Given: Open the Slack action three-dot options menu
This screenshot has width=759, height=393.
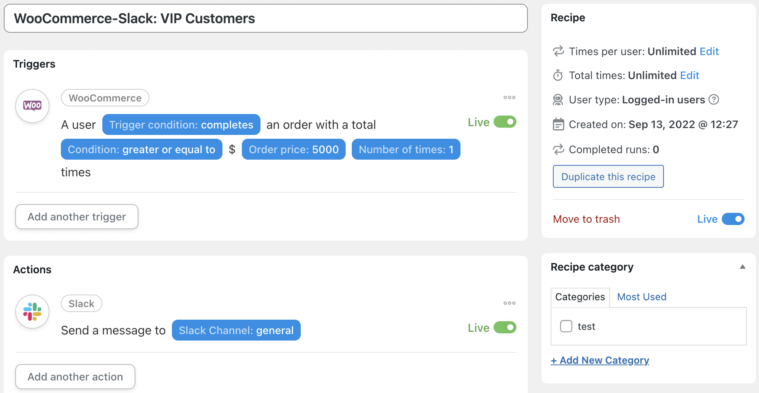Looking at the screenshot, I should click(x=509, y=303).
